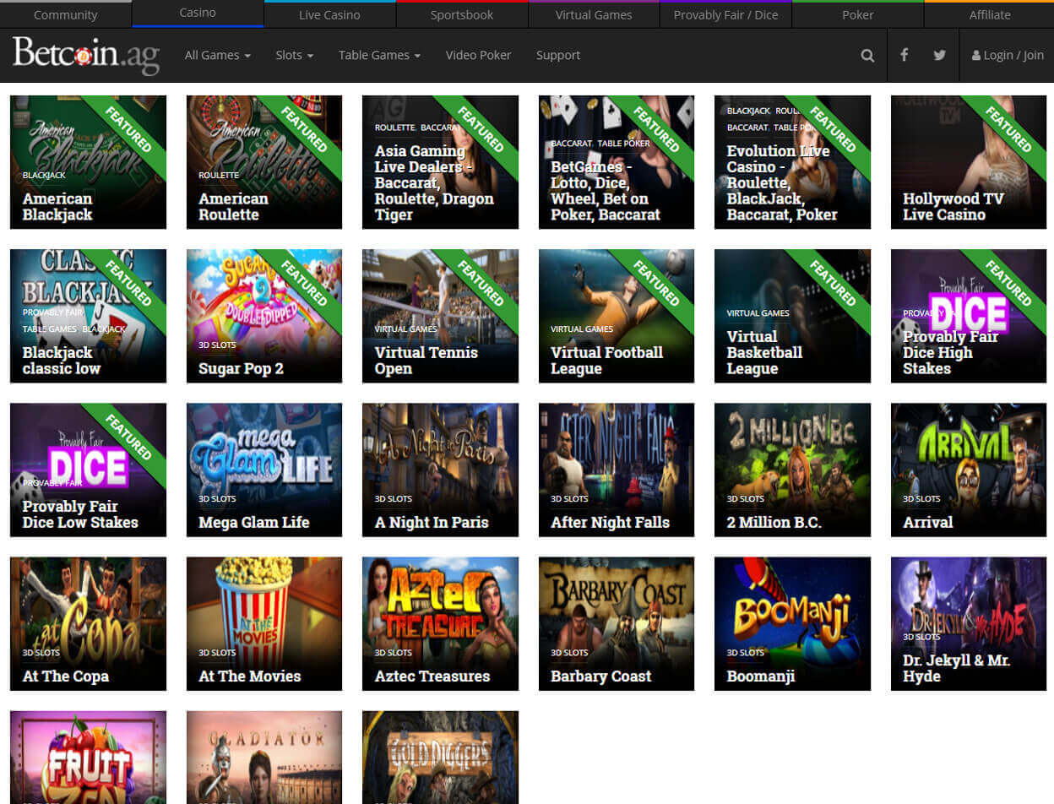Viewport: 1054px width, 804px height.
Task: Open the Support menu link
Action: click(558, 55)
